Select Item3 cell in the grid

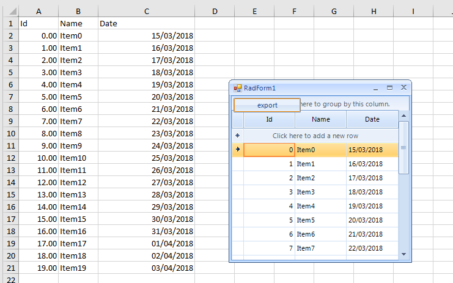[x=320, y=191]
